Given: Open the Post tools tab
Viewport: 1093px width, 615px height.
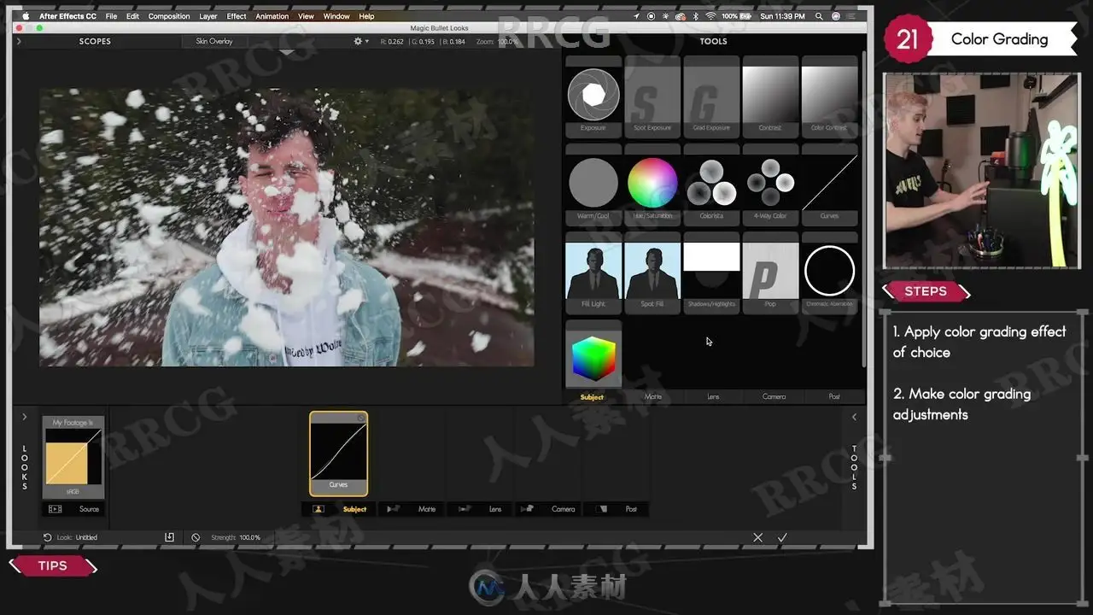Looking at the screenshot, I should point(834,396).
